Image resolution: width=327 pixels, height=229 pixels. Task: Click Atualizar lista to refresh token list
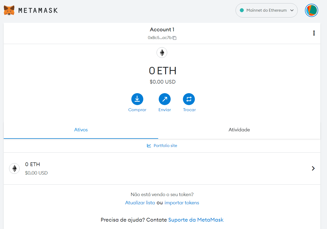pyautogui.click(x=140, y=202)
